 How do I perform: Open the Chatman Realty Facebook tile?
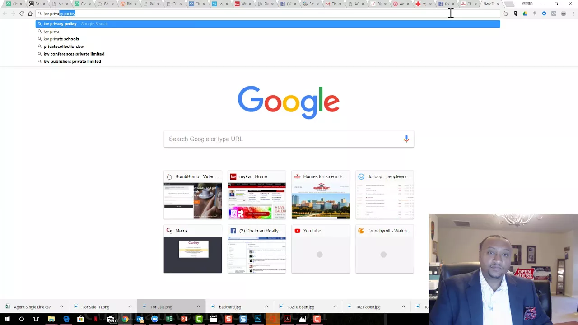(x=256, y=249)
